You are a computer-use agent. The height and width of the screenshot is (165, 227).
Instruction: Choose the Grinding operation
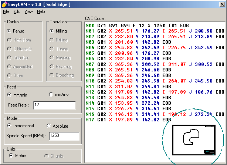point(60,58)
